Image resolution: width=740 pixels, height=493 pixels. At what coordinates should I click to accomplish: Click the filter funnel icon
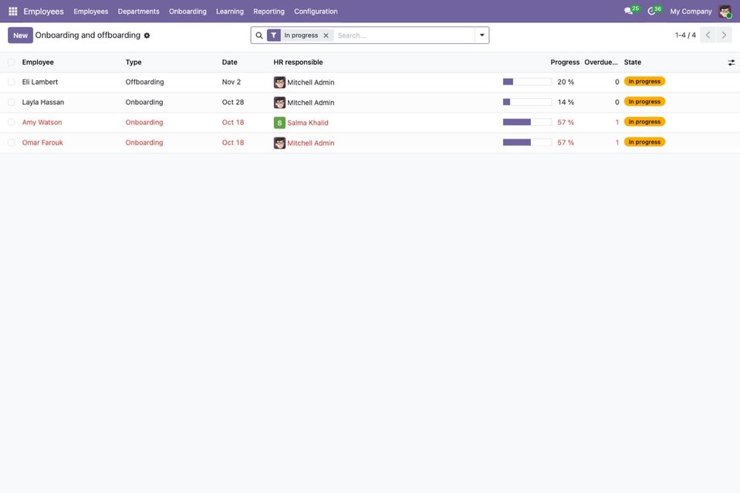coord(274,35)
